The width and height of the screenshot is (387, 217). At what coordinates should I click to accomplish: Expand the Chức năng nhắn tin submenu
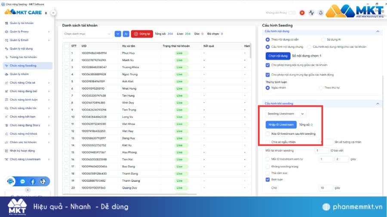tap(49, 108)
